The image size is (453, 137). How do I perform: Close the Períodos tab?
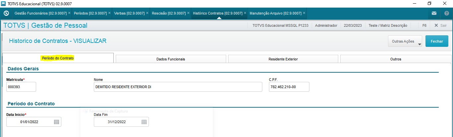(109, 13)
